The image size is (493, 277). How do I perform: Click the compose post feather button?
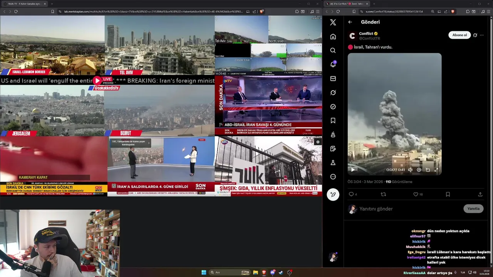pyautogui.click(x=333, y=194)
